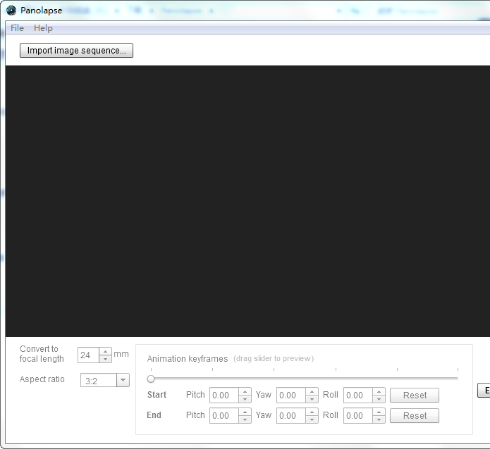490x449 pixels.
Task: Increase the Start Pitch value
Action: pos(245,392)
